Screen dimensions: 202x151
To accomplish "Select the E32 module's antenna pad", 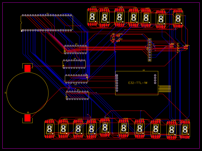I will 164,89.
